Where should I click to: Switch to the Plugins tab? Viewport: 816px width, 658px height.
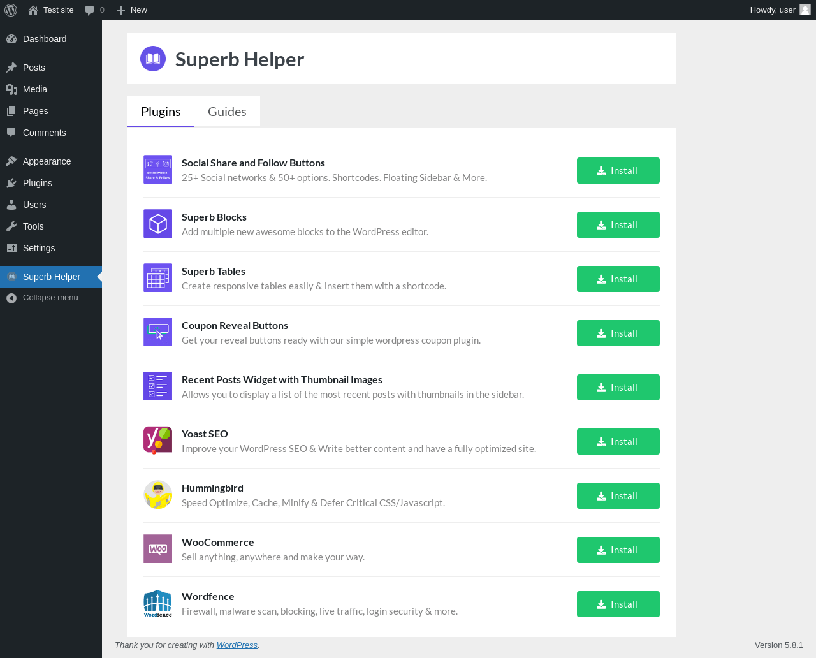click(161, 112)
